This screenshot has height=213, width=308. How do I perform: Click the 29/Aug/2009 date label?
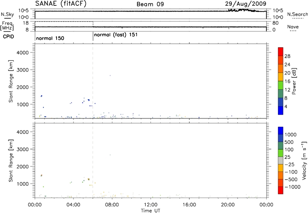(246, 4)
